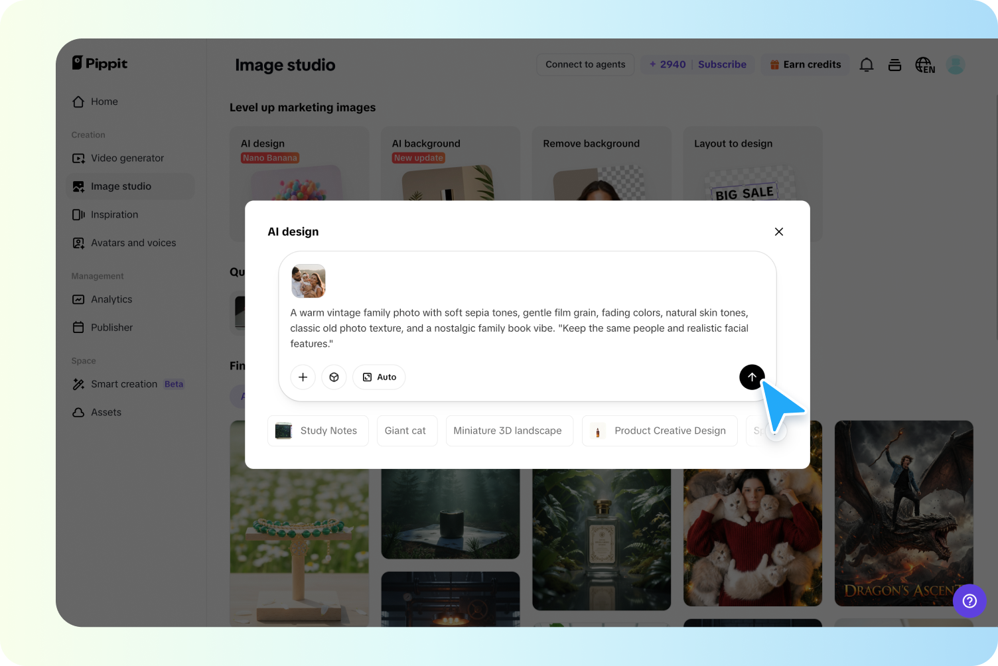This screenshot has width=998, height=666.
Task: Click the cube model icon button
Action: pos(334,377)
